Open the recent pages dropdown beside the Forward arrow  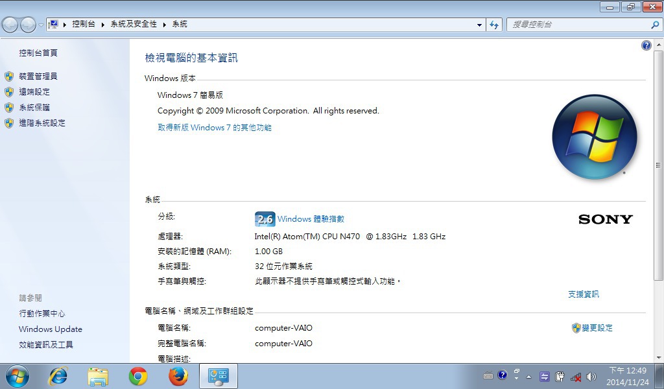pyautogui.click(x=41, y=25)
